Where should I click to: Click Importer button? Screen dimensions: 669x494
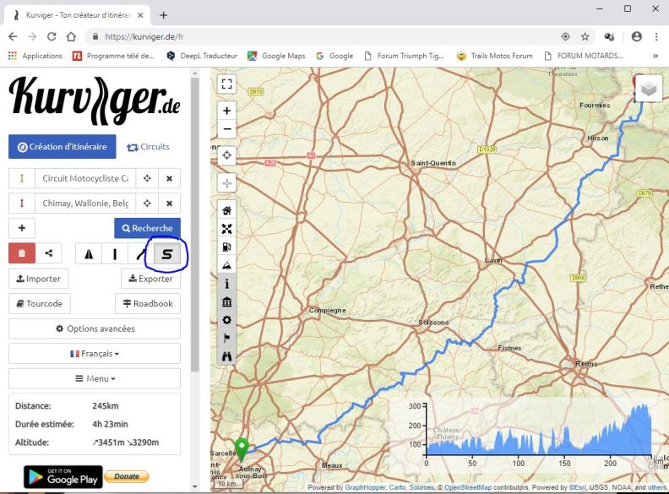click(38, 279)
